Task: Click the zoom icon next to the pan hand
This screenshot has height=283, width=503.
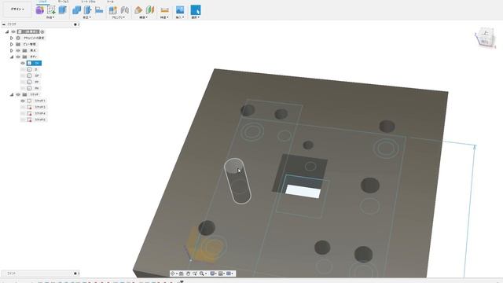Action: click(195, 274)
